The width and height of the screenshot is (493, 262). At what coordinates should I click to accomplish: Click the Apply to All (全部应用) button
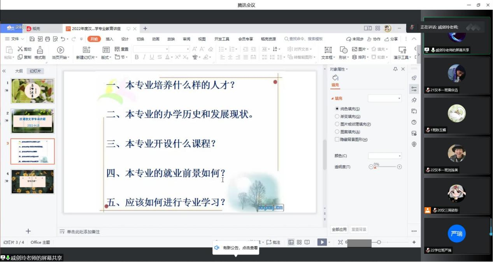point(339,229)
